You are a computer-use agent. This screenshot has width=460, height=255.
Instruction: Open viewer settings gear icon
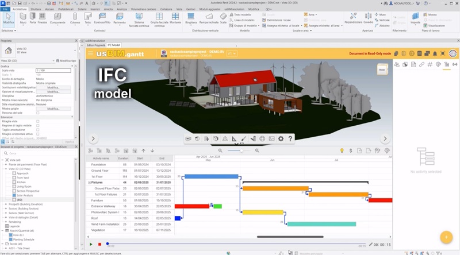pyautogui.click(x=281, y=138)
